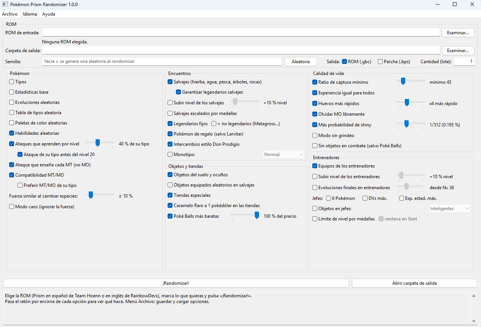This screenshot has width=481, height=327.
Task: Open the Archivo menu
Action: tap(10, 14)
